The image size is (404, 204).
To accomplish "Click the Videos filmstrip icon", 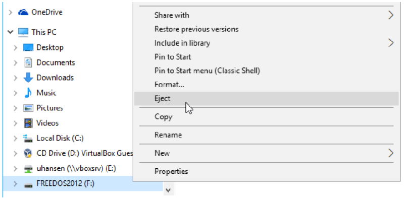I will click(28, 123).
